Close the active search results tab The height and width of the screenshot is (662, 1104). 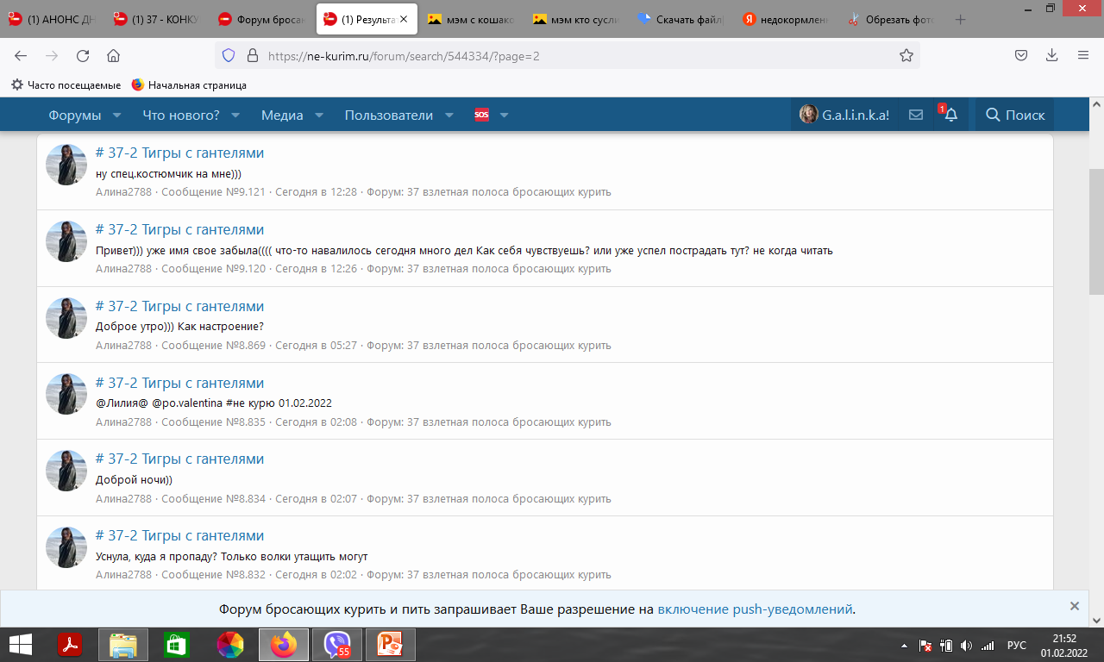pos(404,19)
